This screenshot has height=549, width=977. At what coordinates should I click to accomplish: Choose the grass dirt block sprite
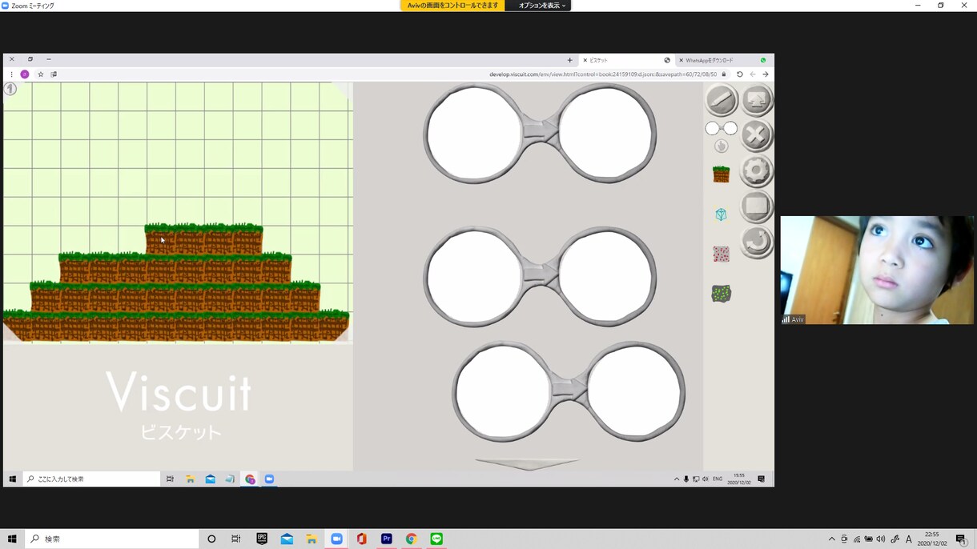point(721,174)
